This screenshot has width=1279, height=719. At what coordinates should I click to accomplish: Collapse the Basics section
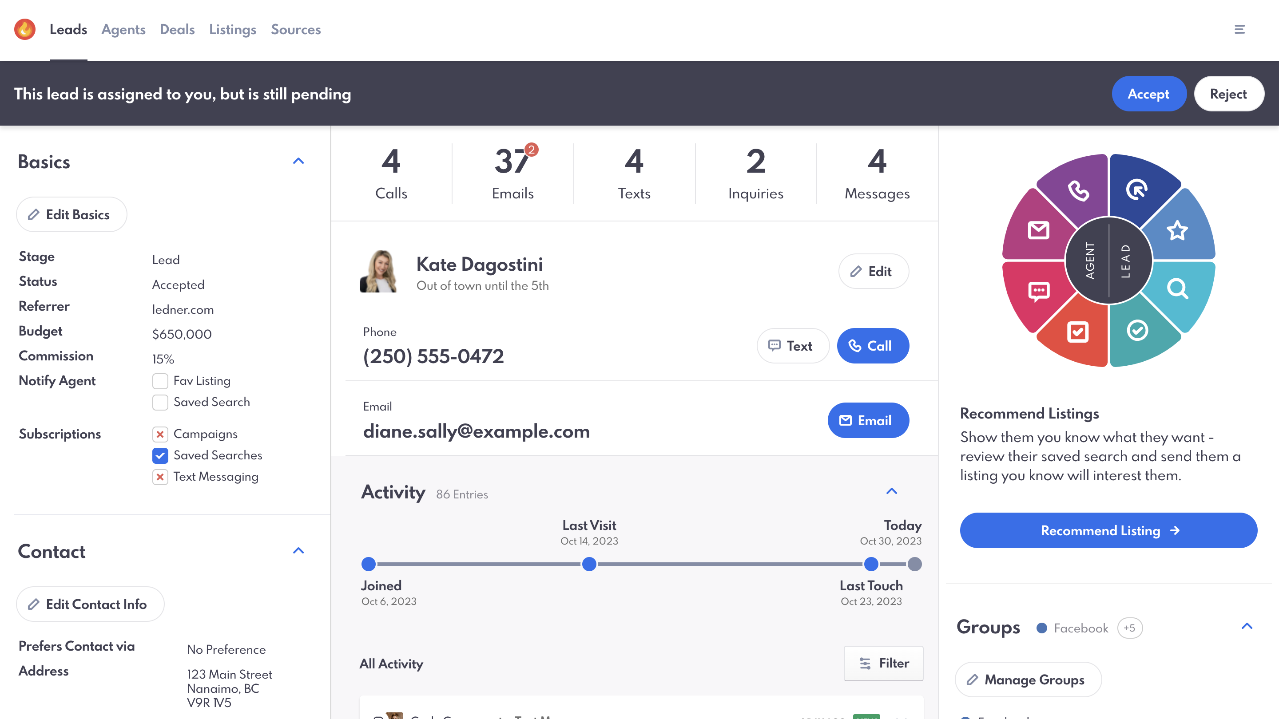click(x=298, y=161)
